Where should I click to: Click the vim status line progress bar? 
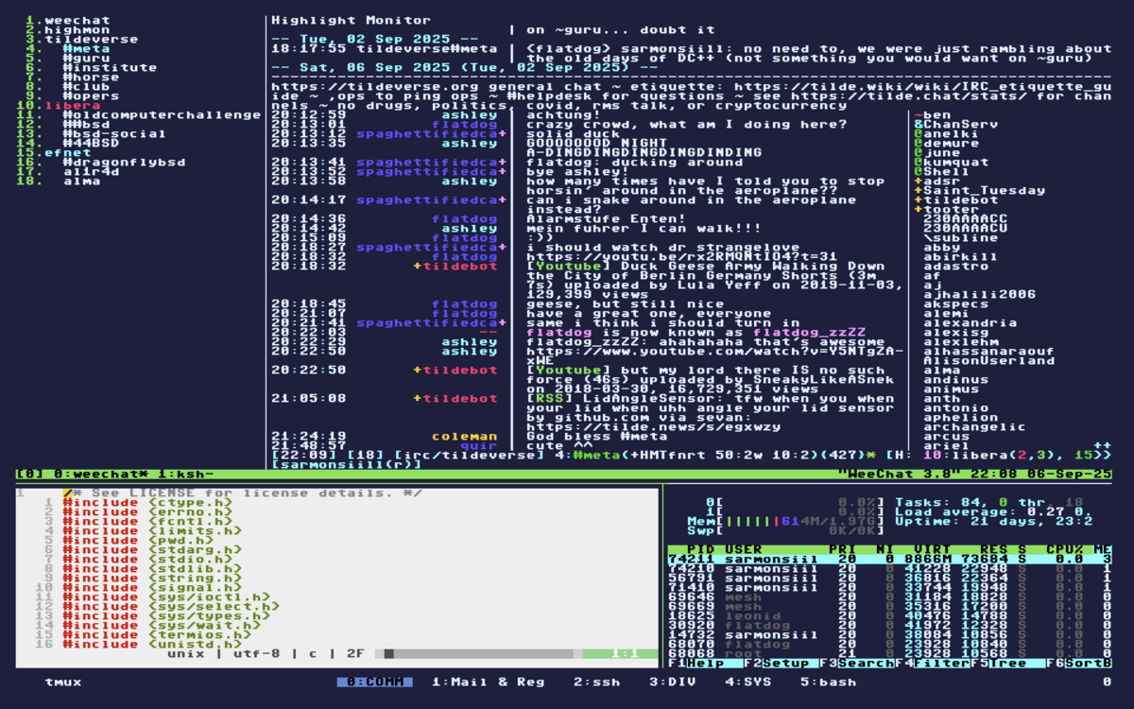(x=478, y=653)
